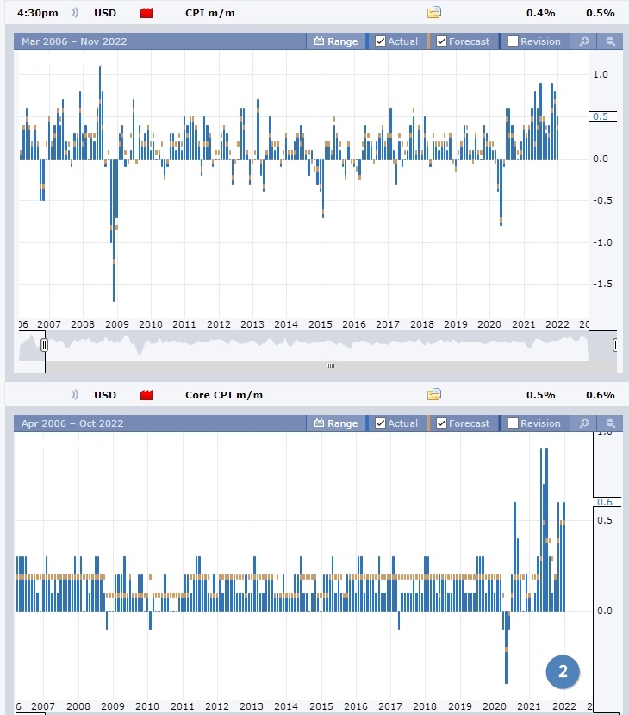Screen dimensions: 629x715
Task: Uncheck Actual on the CPI m/m chart
Action: coord(381,41)
